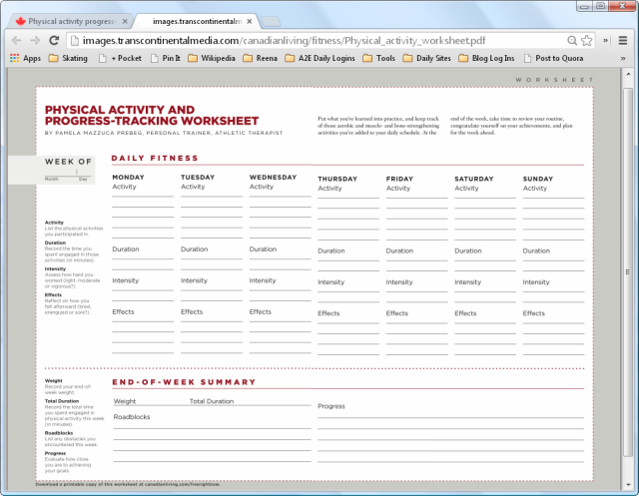This screenshot has height=496, width=639.
Task: Click the Pin It bookmarklet
Action: (x=166, y=58)
